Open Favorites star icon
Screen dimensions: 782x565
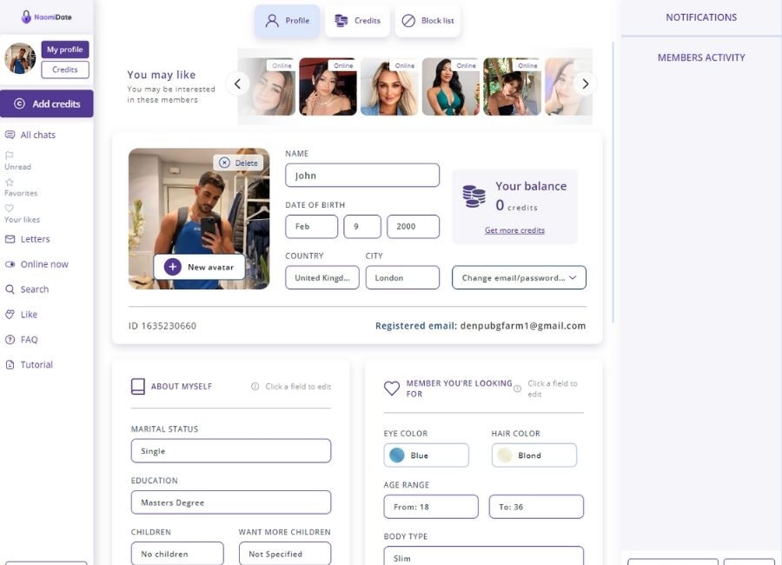coord(9,183)
